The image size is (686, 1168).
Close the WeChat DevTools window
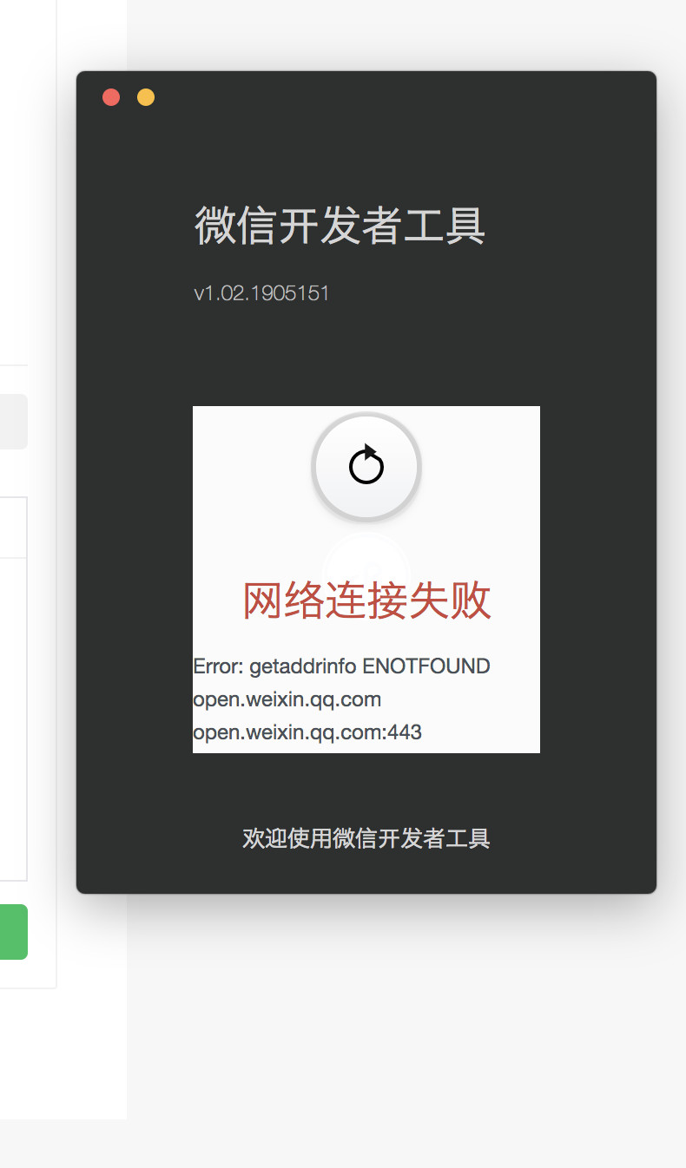point(111,97)
